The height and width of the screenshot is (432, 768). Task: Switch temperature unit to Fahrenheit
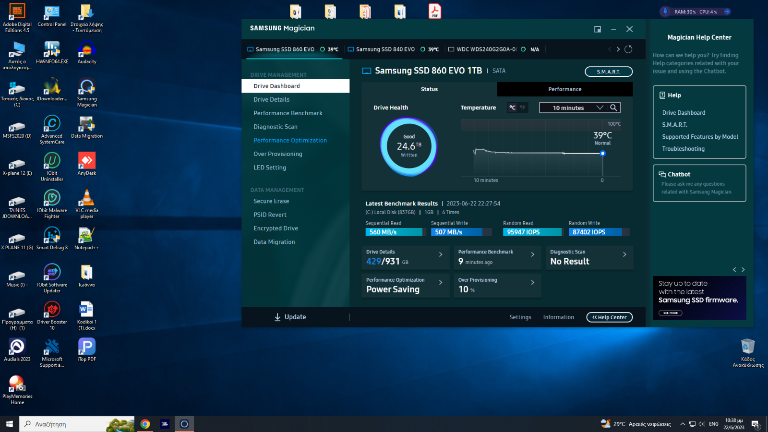click(x=522, y=108)
